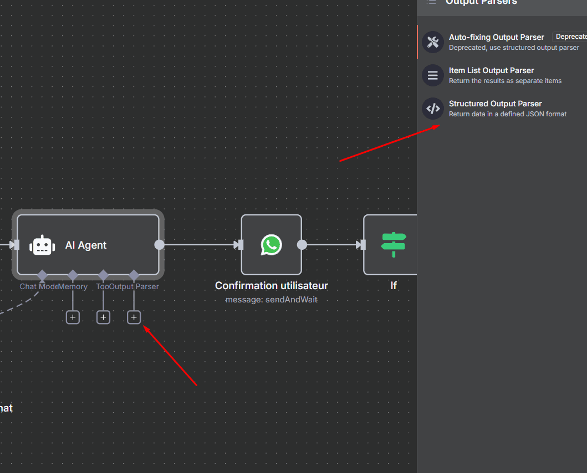This screenshot has width=587, height=473.
Task: Add a Tool sub-node with plus button
Action: tap(103, 317)
